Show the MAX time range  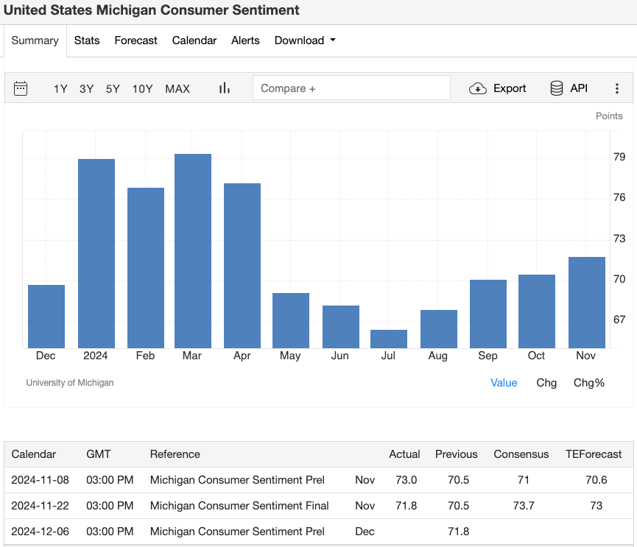point(177,88)
